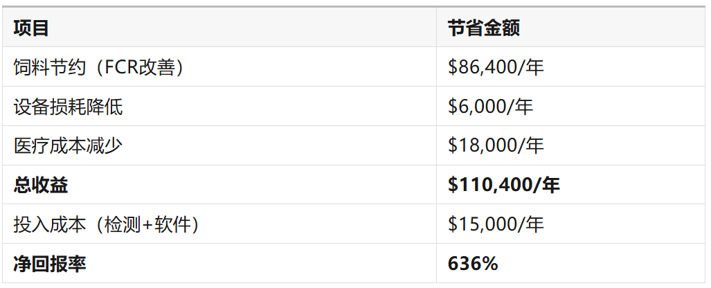
Task: Click the 节省金额 column header
Action: point(483,28)
